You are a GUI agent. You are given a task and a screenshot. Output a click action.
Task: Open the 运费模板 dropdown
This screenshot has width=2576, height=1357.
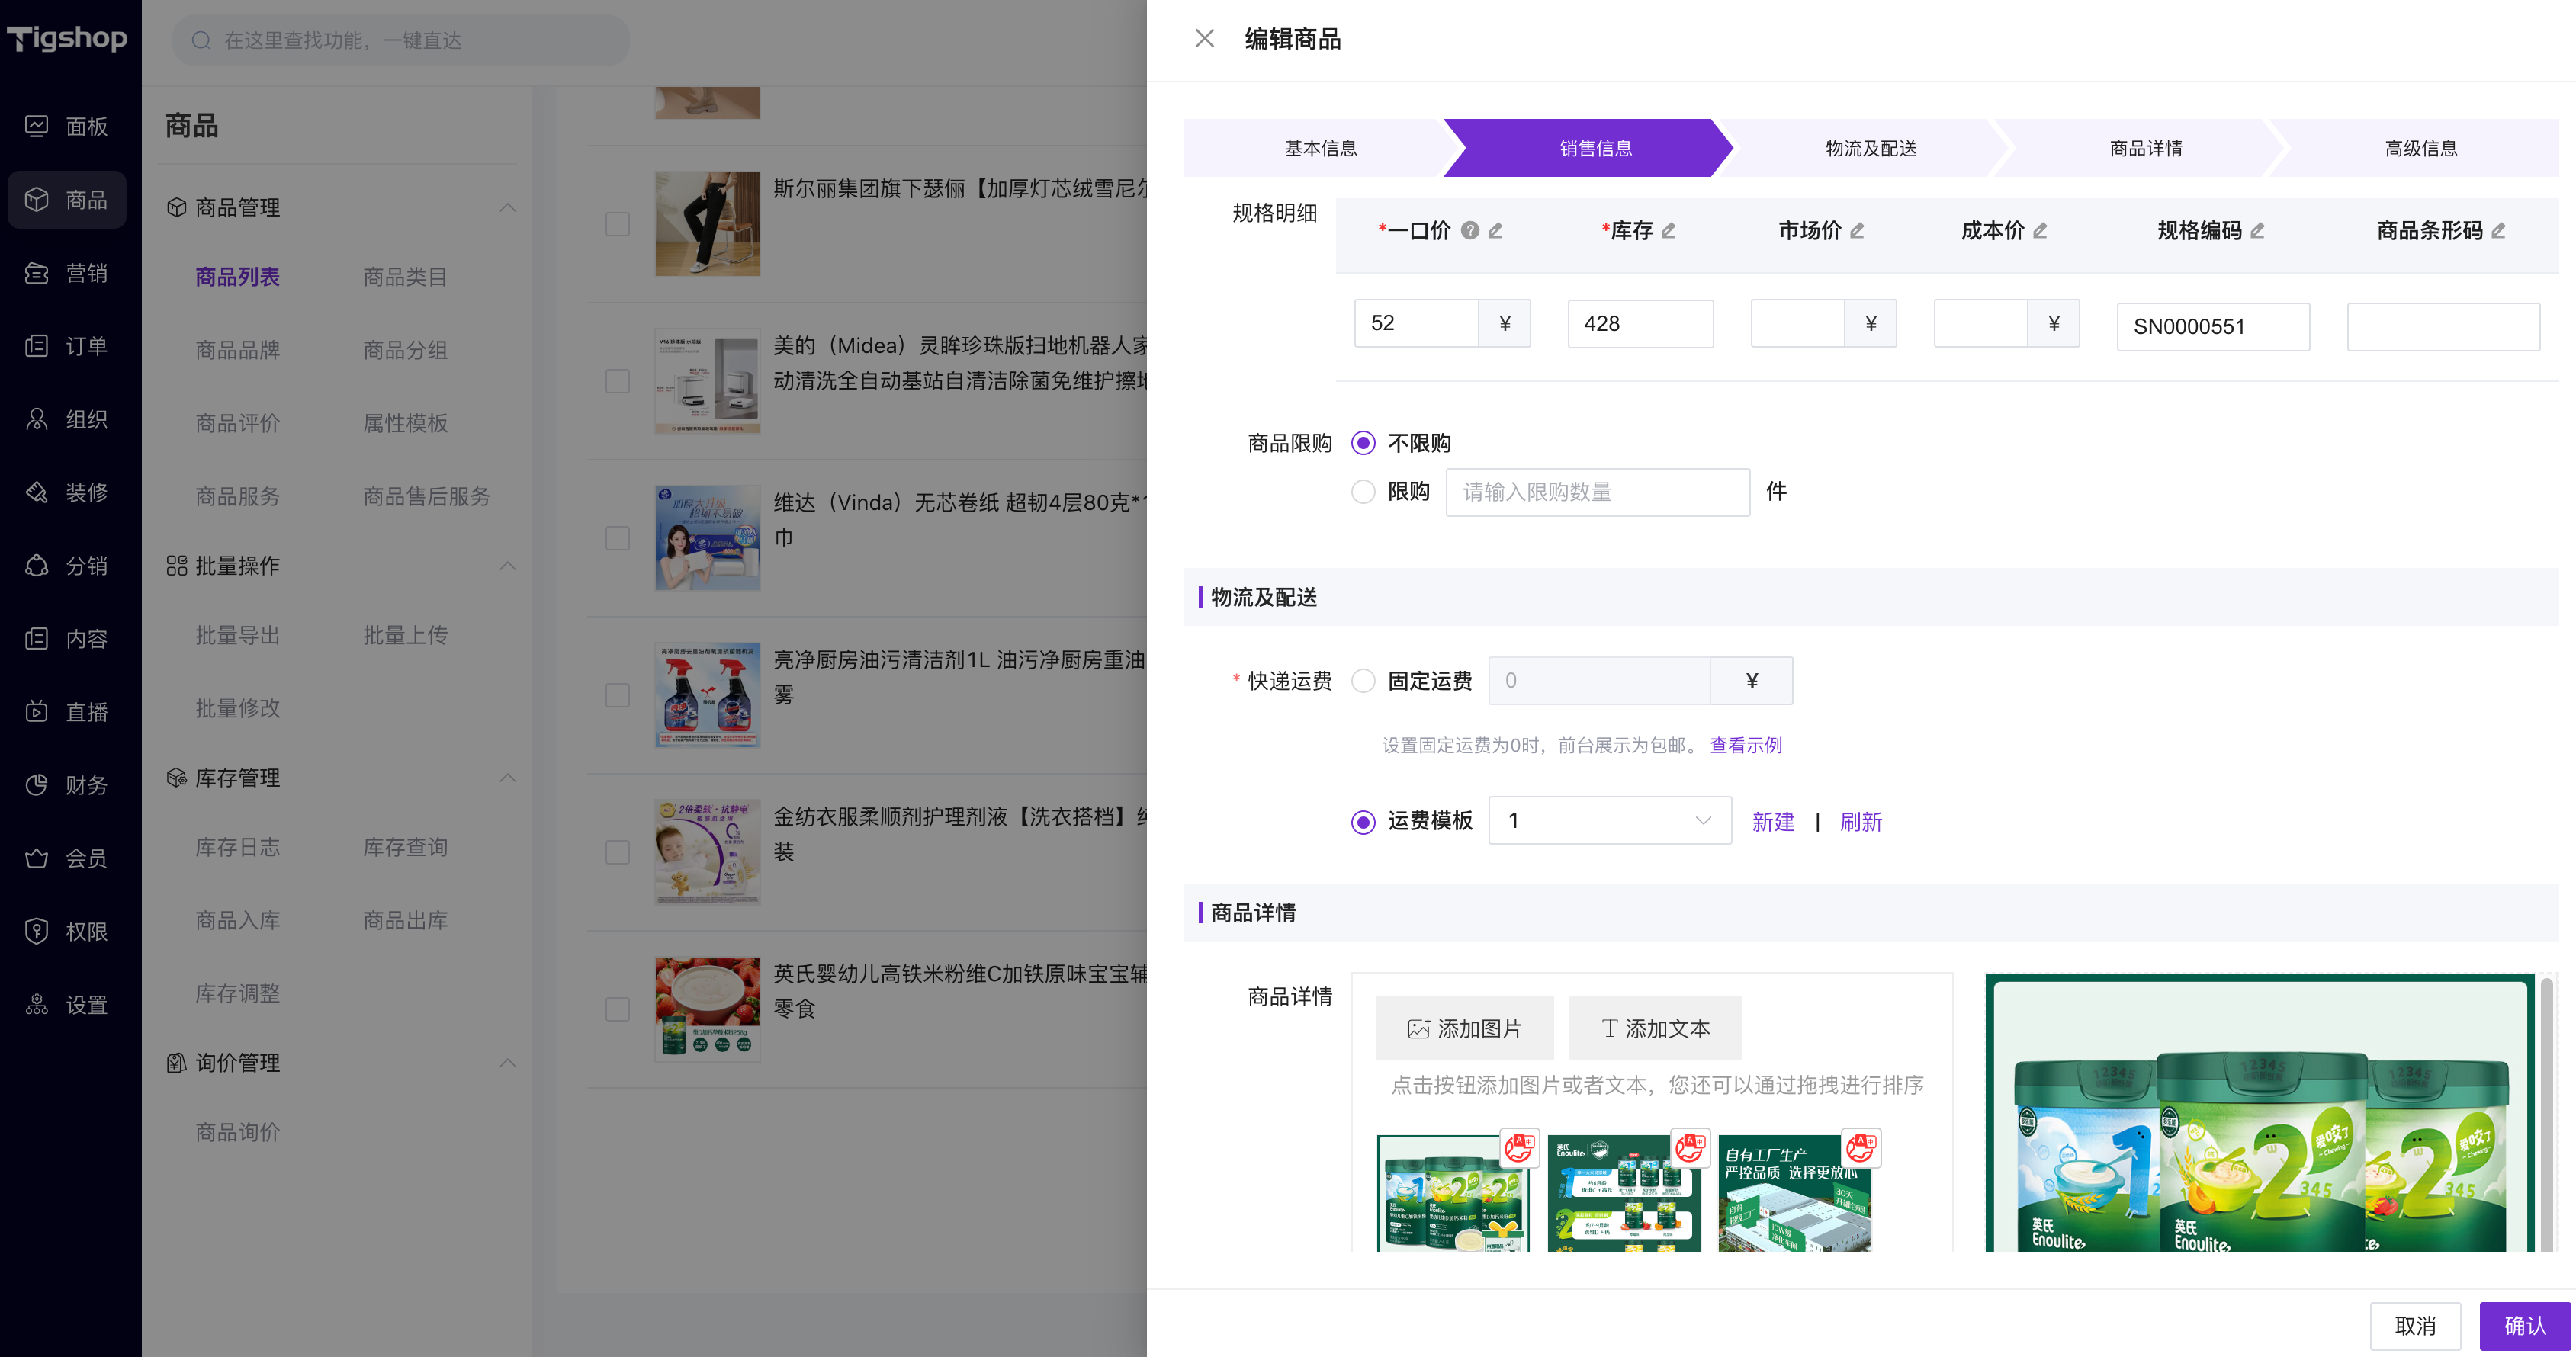[1609, 820]
